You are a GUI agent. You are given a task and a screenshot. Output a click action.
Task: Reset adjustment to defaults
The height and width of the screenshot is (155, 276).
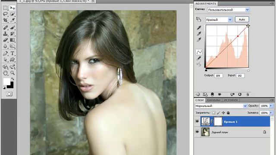click(240, 94)
